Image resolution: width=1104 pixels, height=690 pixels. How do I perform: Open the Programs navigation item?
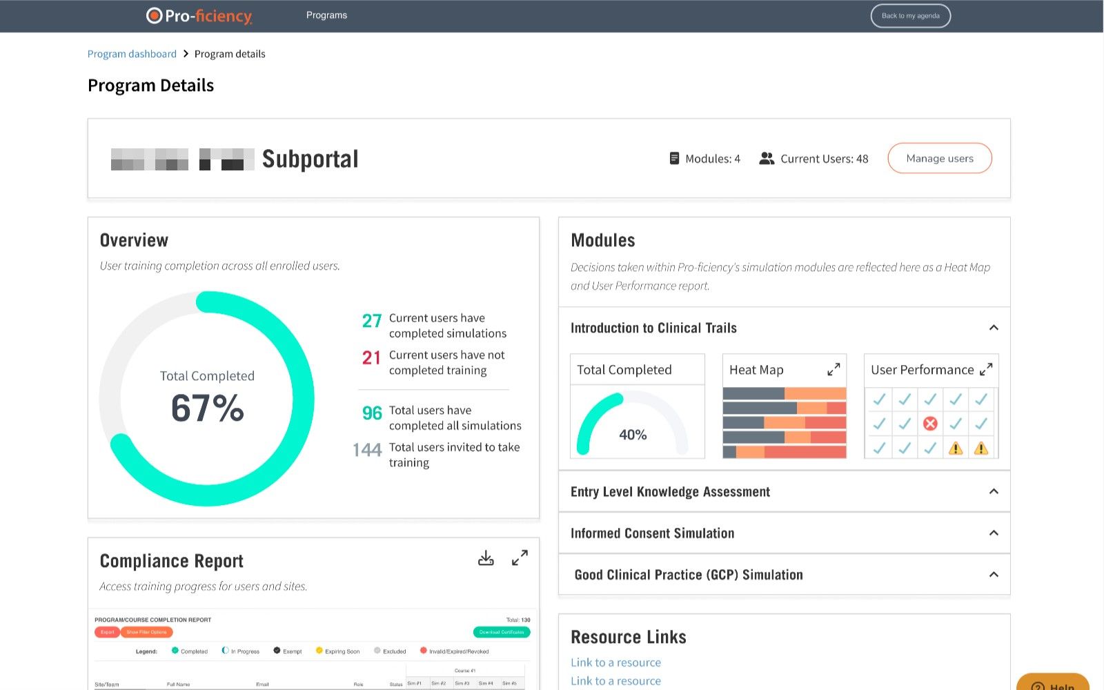pyautogui.click(x=326, y=14)
